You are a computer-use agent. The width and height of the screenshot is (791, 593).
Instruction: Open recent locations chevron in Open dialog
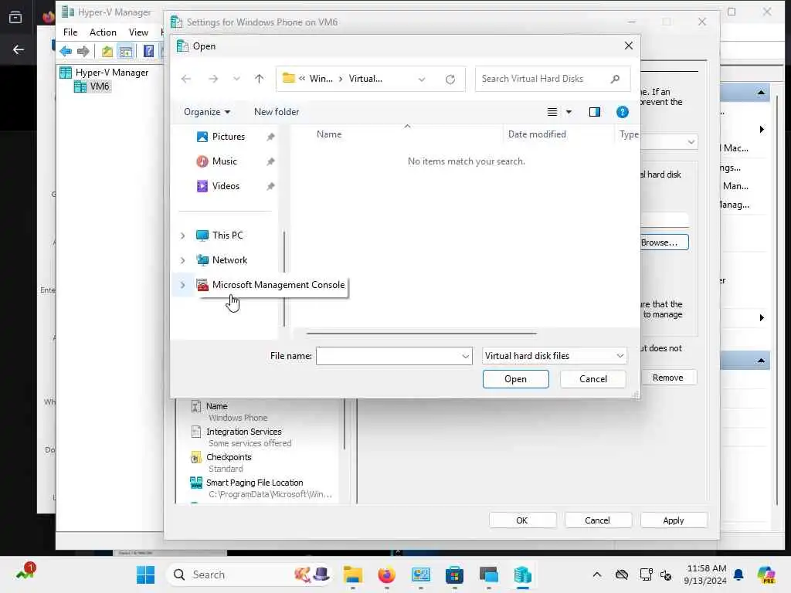(x=236, y=80)
